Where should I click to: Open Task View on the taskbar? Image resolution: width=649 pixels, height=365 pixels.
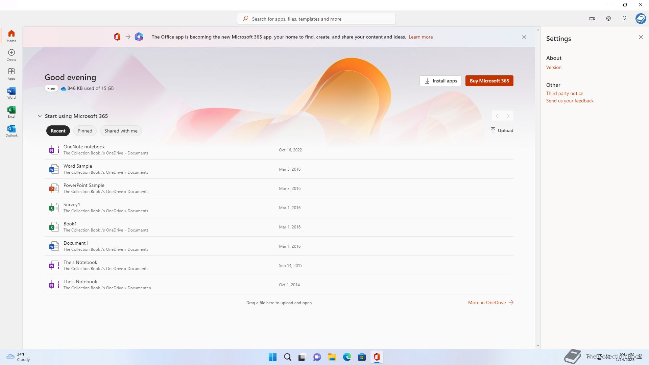click(x=302, y=357)
